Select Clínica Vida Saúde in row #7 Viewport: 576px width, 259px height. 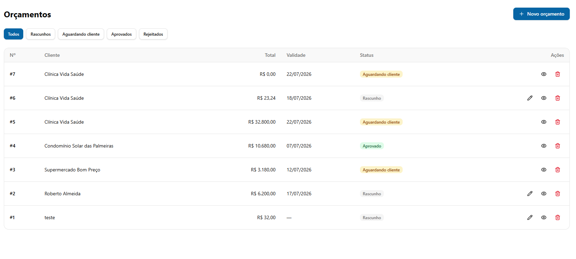(64, 74)
